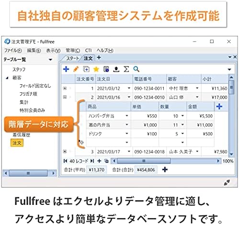The image size is (239, 225).
Task: Select highlighted 注文 table in sidebar
Action: click(x=17, y=143)
